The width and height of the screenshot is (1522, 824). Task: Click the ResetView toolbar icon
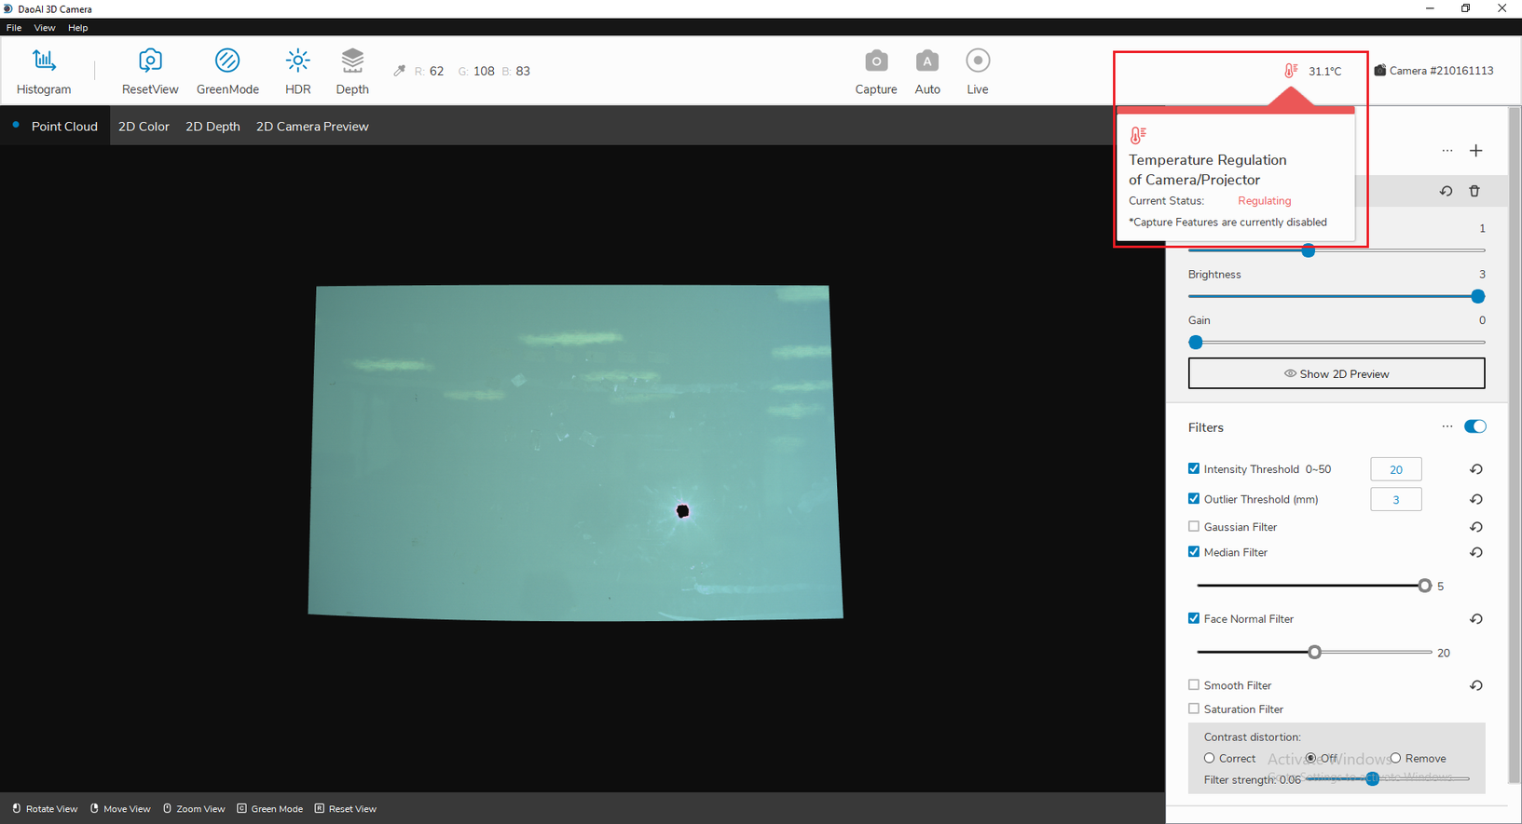(149, 71)
